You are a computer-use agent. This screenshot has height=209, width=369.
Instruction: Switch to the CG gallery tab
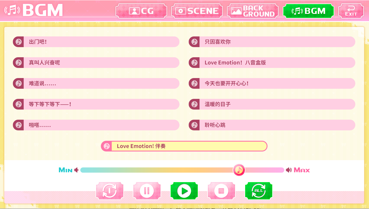point(141,11)
